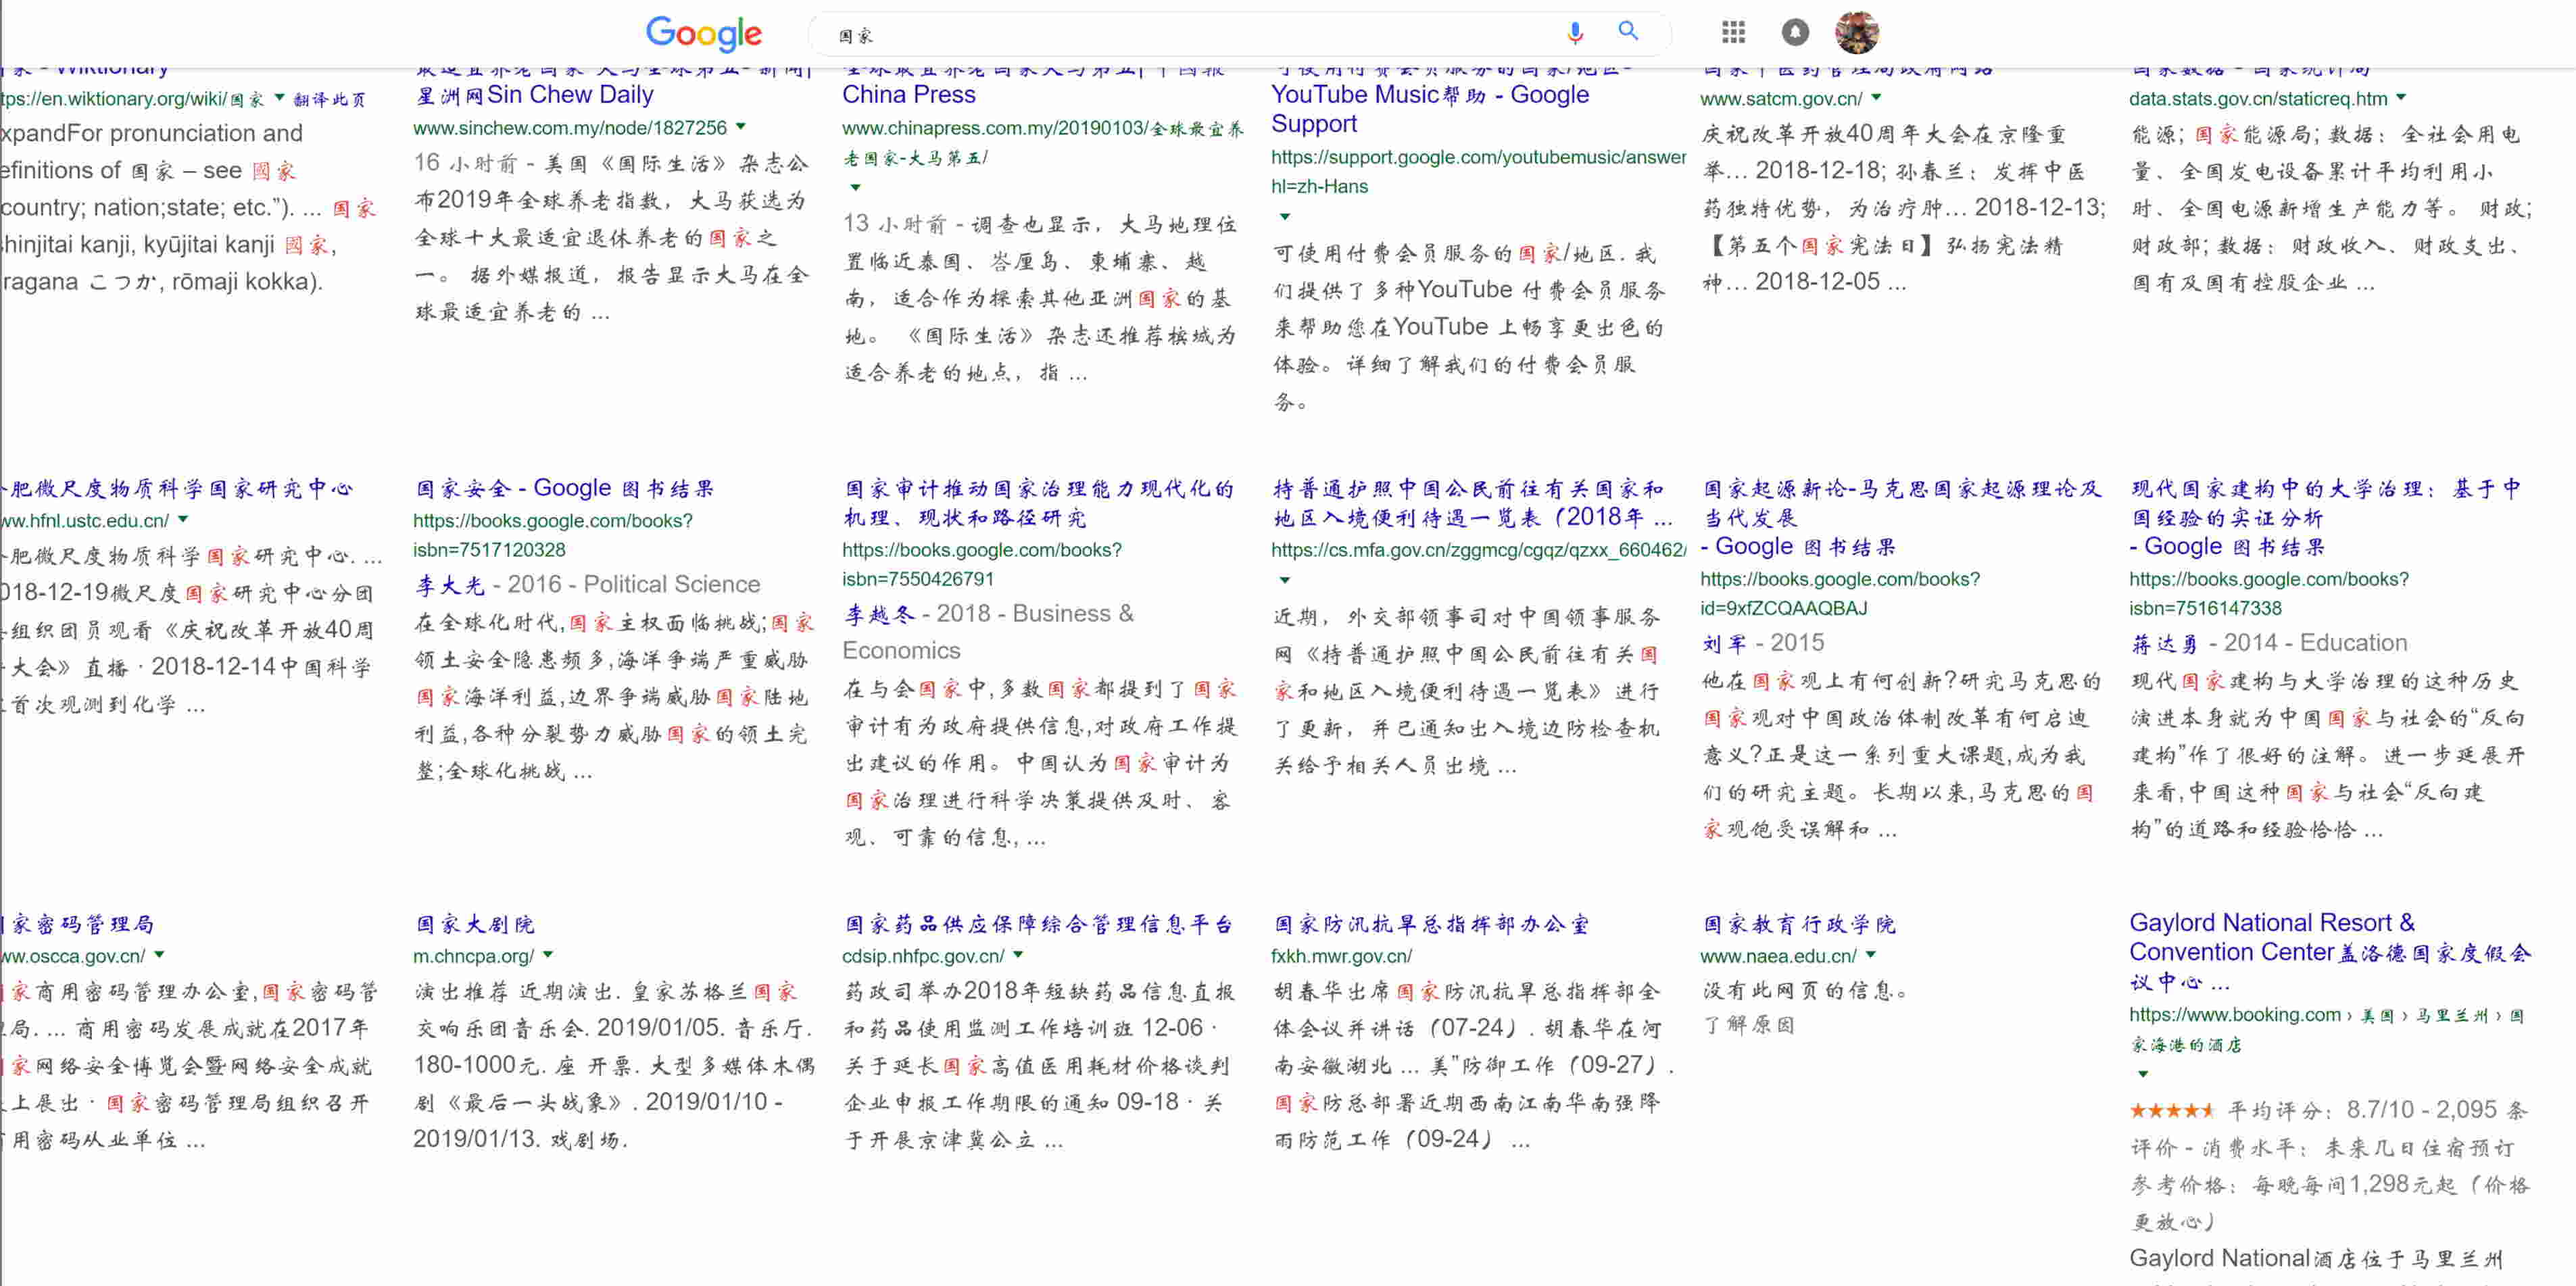Open the 国家教育行政学院 result
Screen dimensions: 2576x1286
coord(1798,924)
